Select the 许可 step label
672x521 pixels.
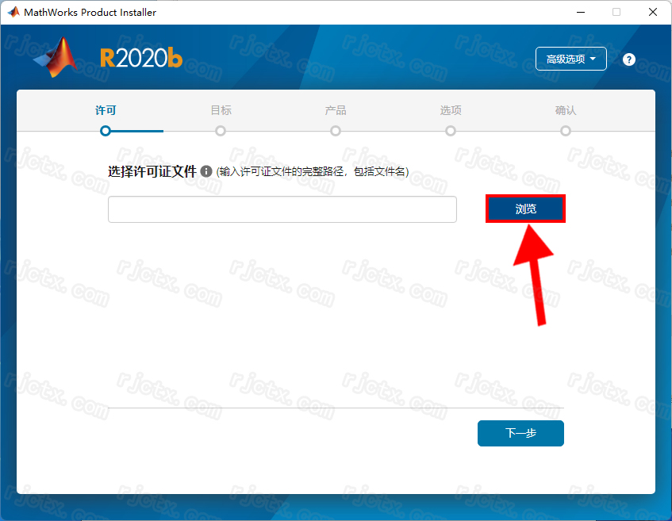coord(106,111)
